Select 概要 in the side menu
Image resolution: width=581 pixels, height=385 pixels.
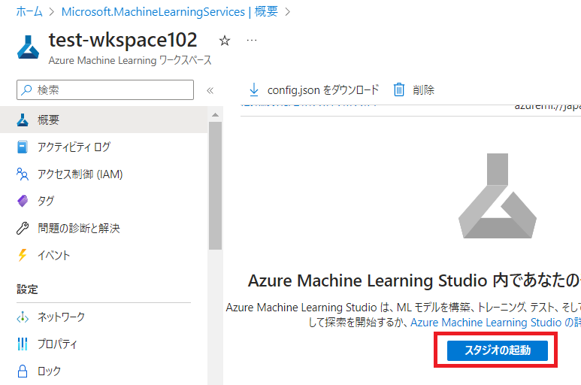point(104,120)
